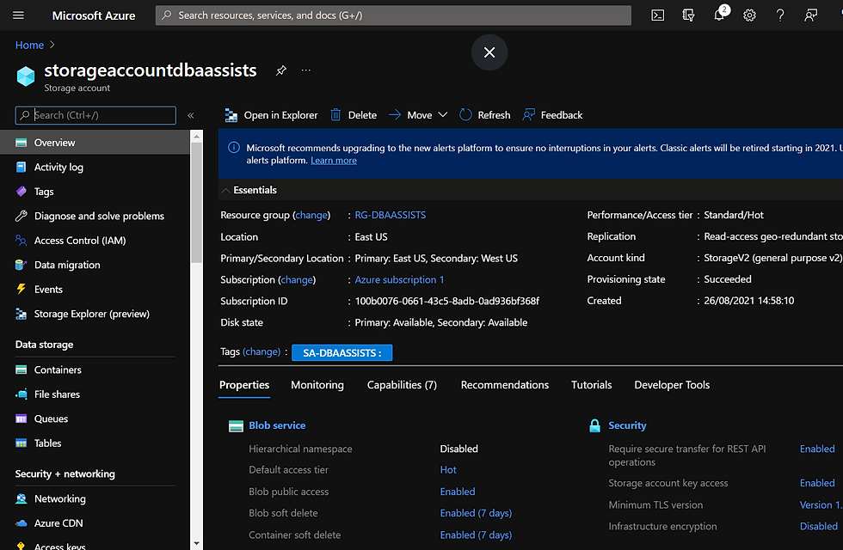843x550 pixels.
Task: Open the more options ellipsis
Action: click(x=306, y=70)
